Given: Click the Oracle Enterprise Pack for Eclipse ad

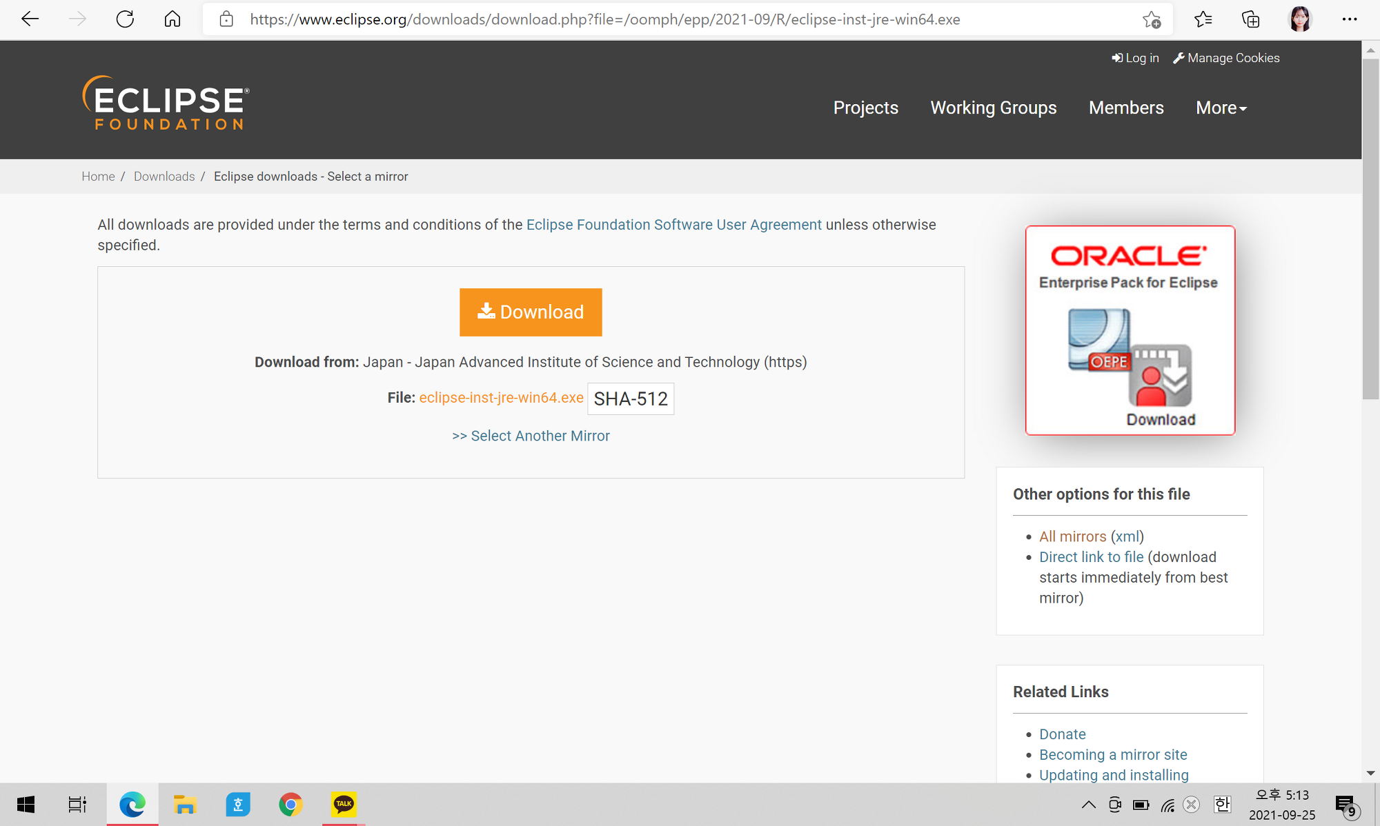Looking at the screenshot, I should (x=1130, y=330).
